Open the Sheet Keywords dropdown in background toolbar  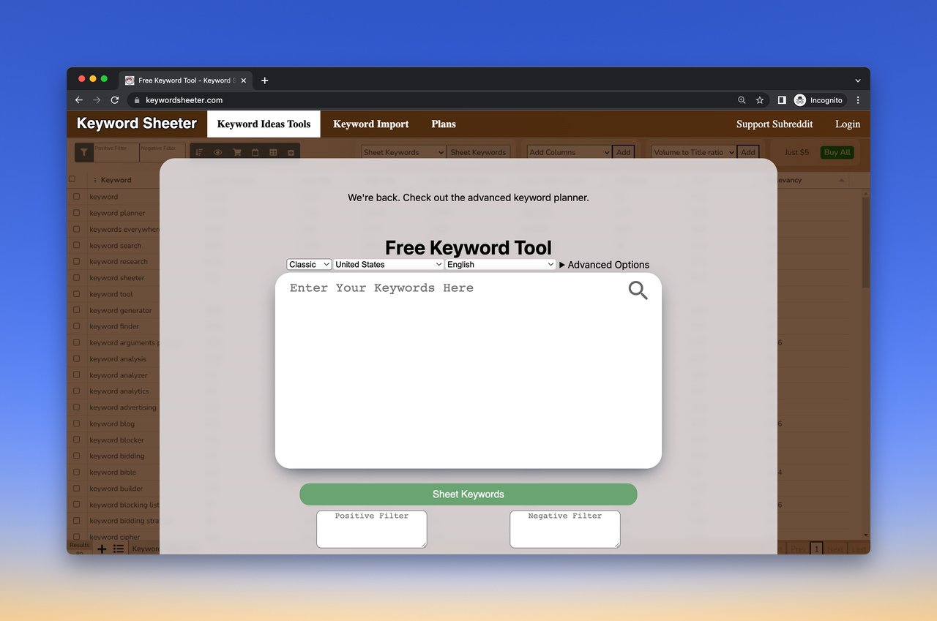(x=403, y=152)
